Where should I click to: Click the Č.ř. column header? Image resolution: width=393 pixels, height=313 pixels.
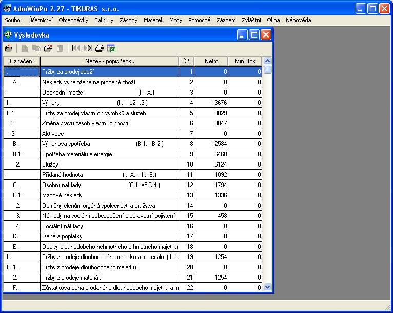click(186, 61)
